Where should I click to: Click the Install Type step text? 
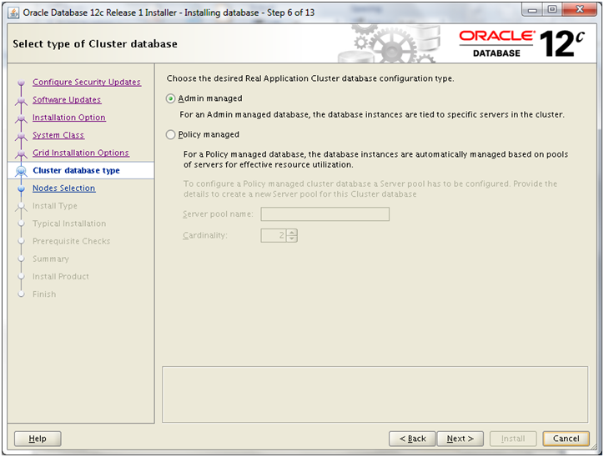pyautogui.click(x=55, y=206)
